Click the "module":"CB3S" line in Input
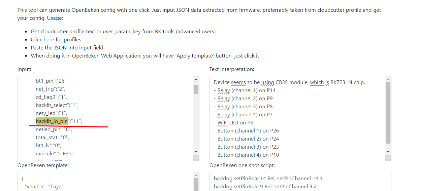Image resolution: width=448 pixels, height=191 pixels. [54, 153]
